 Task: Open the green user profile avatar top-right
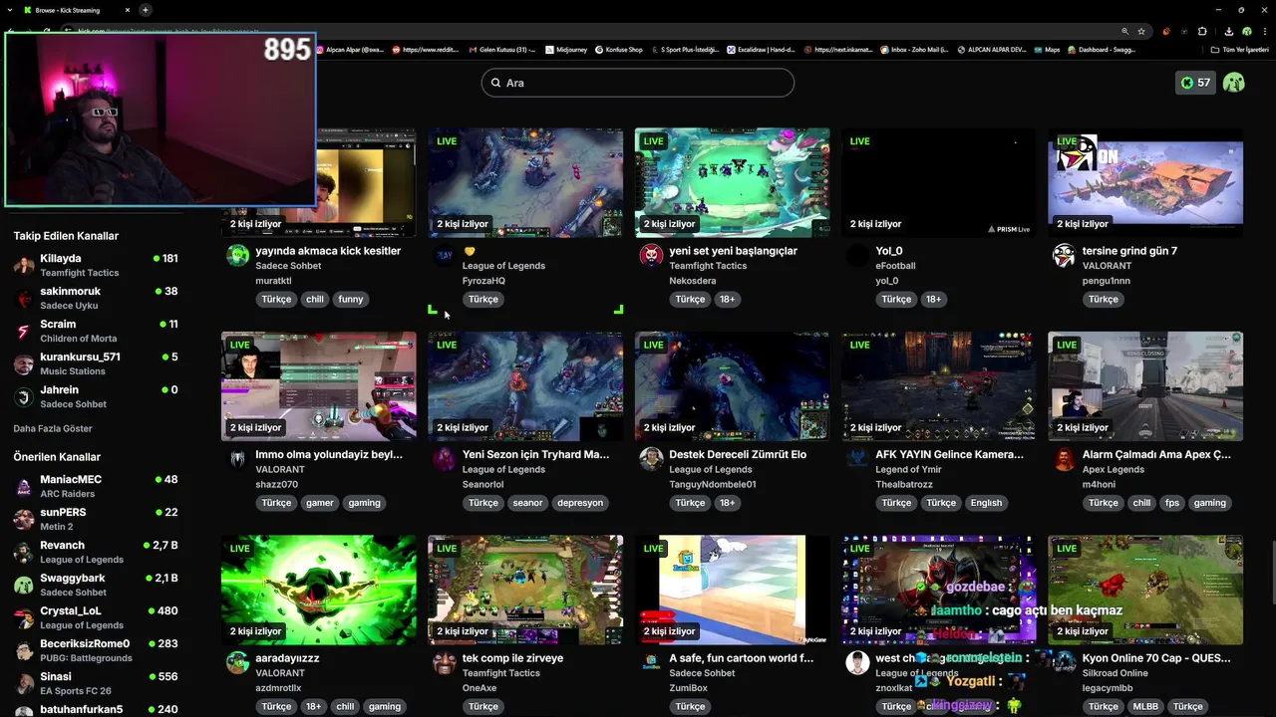point(1233,83)
